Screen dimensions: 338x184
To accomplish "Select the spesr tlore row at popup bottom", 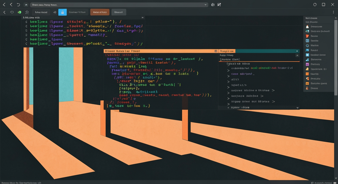I will (x=240, y=107).
